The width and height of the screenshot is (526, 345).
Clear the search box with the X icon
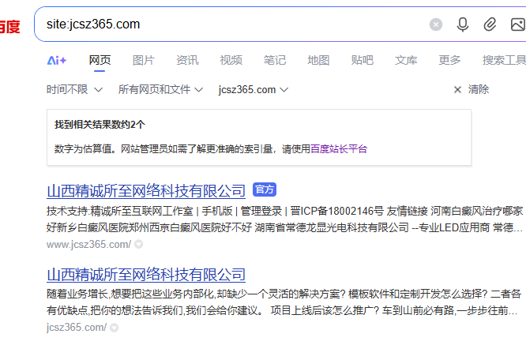tap(436, 24)
